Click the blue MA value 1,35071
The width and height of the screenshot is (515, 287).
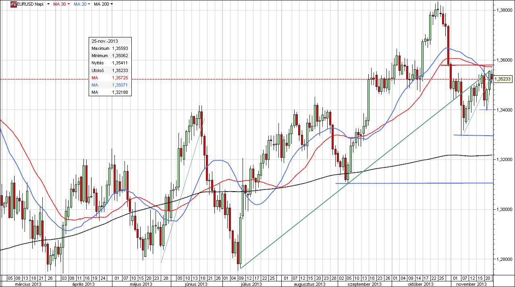(x=120, y=85)
